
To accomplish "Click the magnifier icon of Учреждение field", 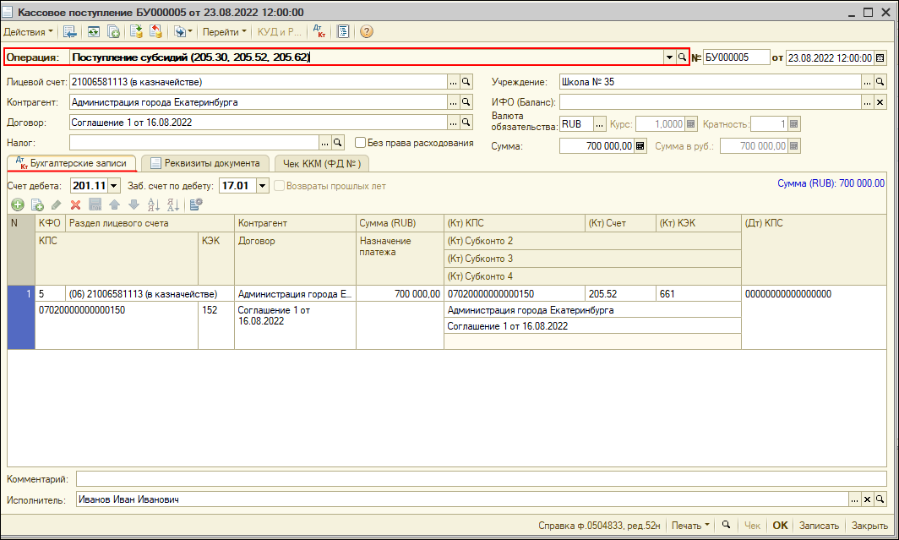I will tap(880, 82).
